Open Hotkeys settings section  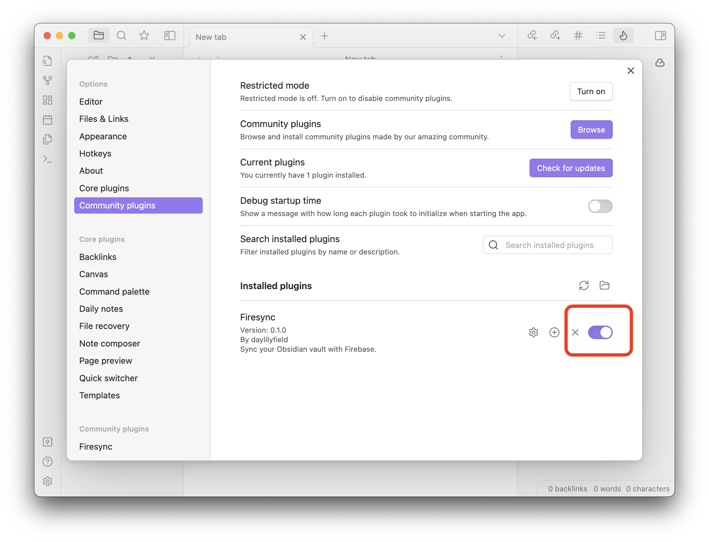(95, 153)
